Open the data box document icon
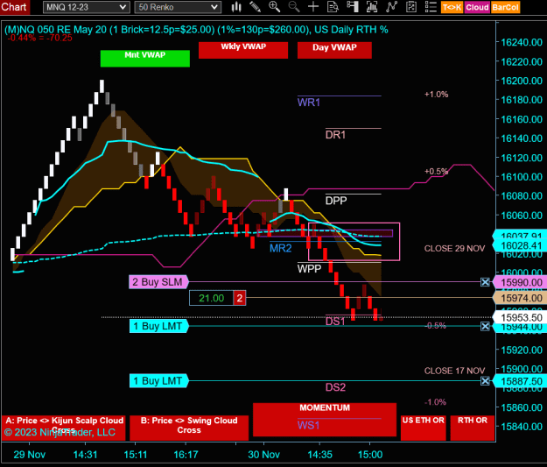 pyautogui.click(x=333, y=7)
